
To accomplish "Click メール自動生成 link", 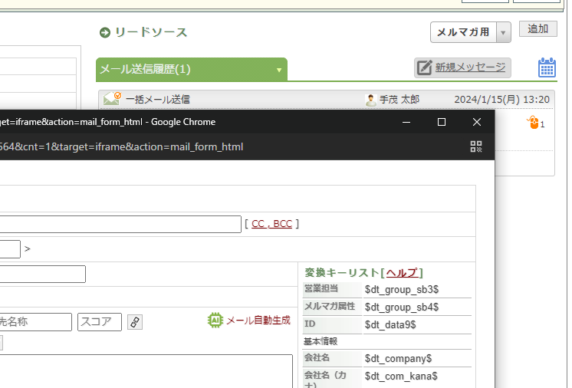I will (x=258, y=321).
